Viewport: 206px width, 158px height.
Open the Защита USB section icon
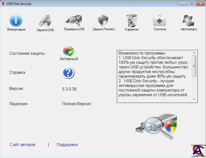pos(45,21)
